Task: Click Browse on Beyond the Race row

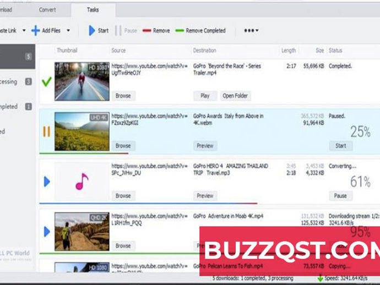Action: tap(123, 96)
